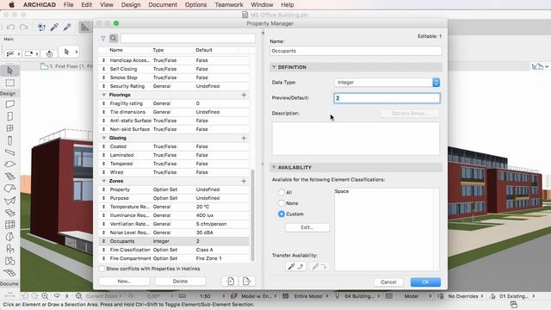551x310 pixels.
Task: Select the Beam tool in toolbox
Action: coord(9,152)
